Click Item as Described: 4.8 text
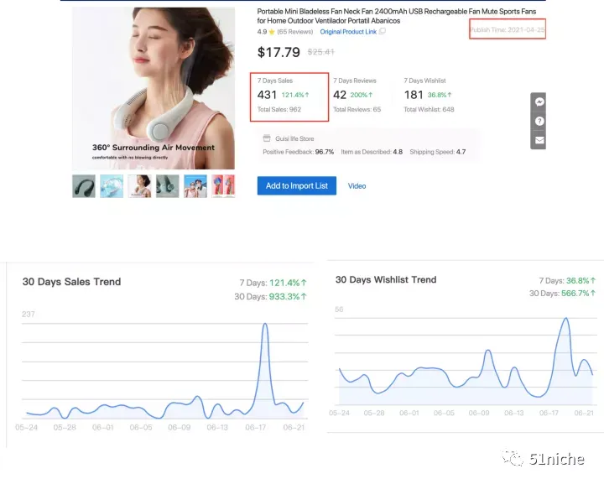 (x=372, y=152)
